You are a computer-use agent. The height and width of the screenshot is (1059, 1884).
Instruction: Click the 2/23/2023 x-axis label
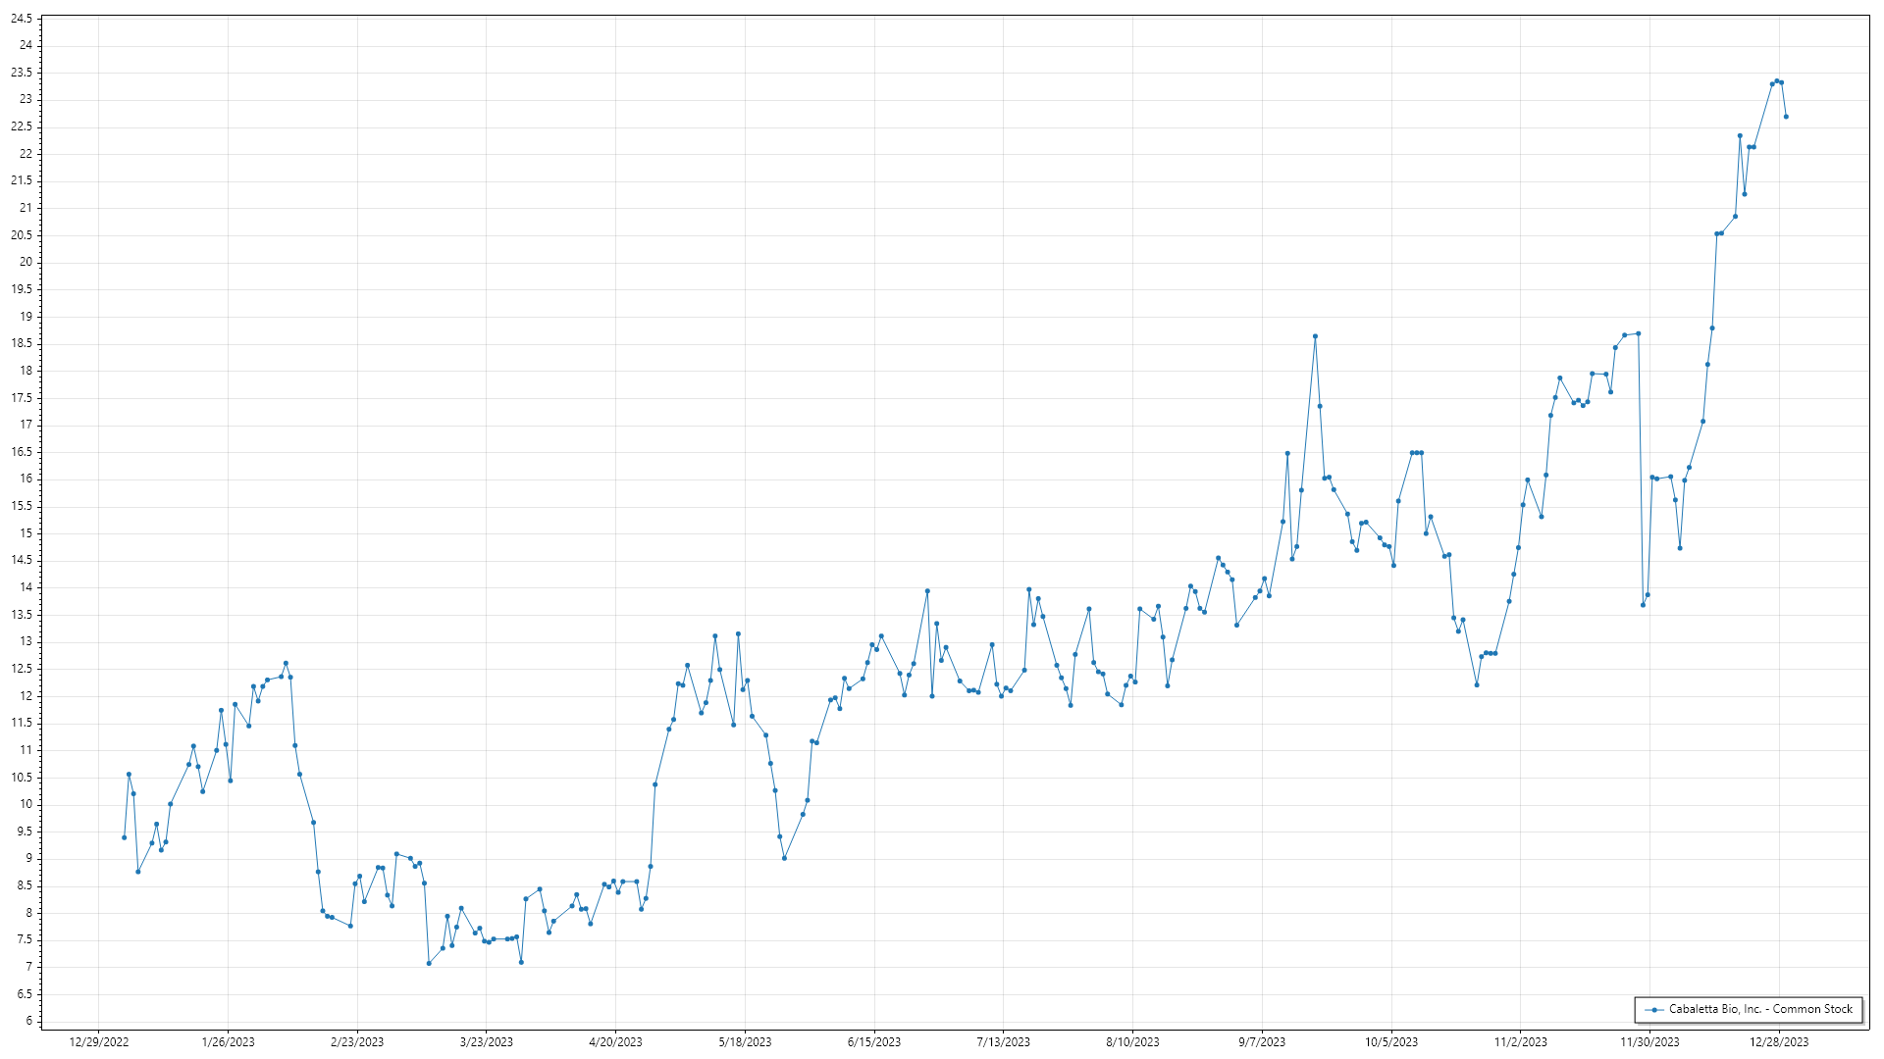click(357, 1042)
